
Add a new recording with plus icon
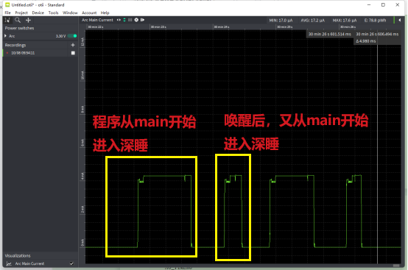point(73,45)
